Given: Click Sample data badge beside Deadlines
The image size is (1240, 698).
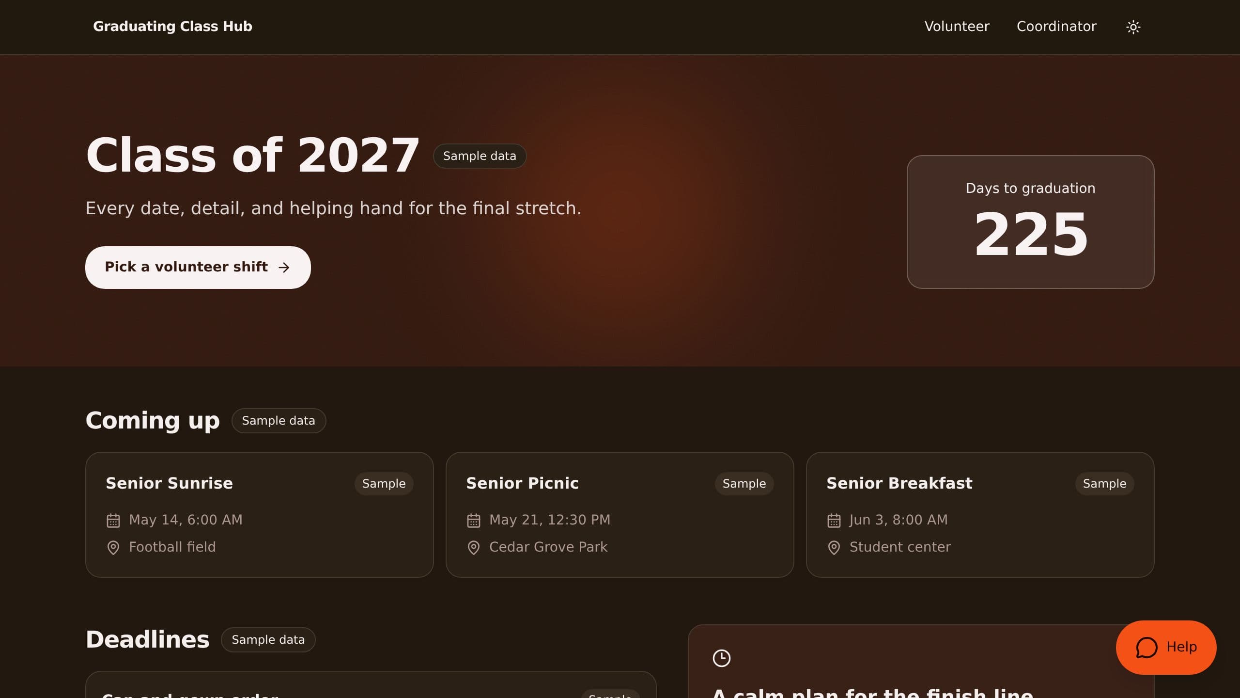Looking at the screenshot, I should [268, 640].
